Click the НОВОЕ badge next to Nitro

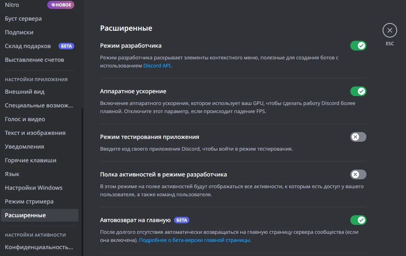tap(61, 5)
